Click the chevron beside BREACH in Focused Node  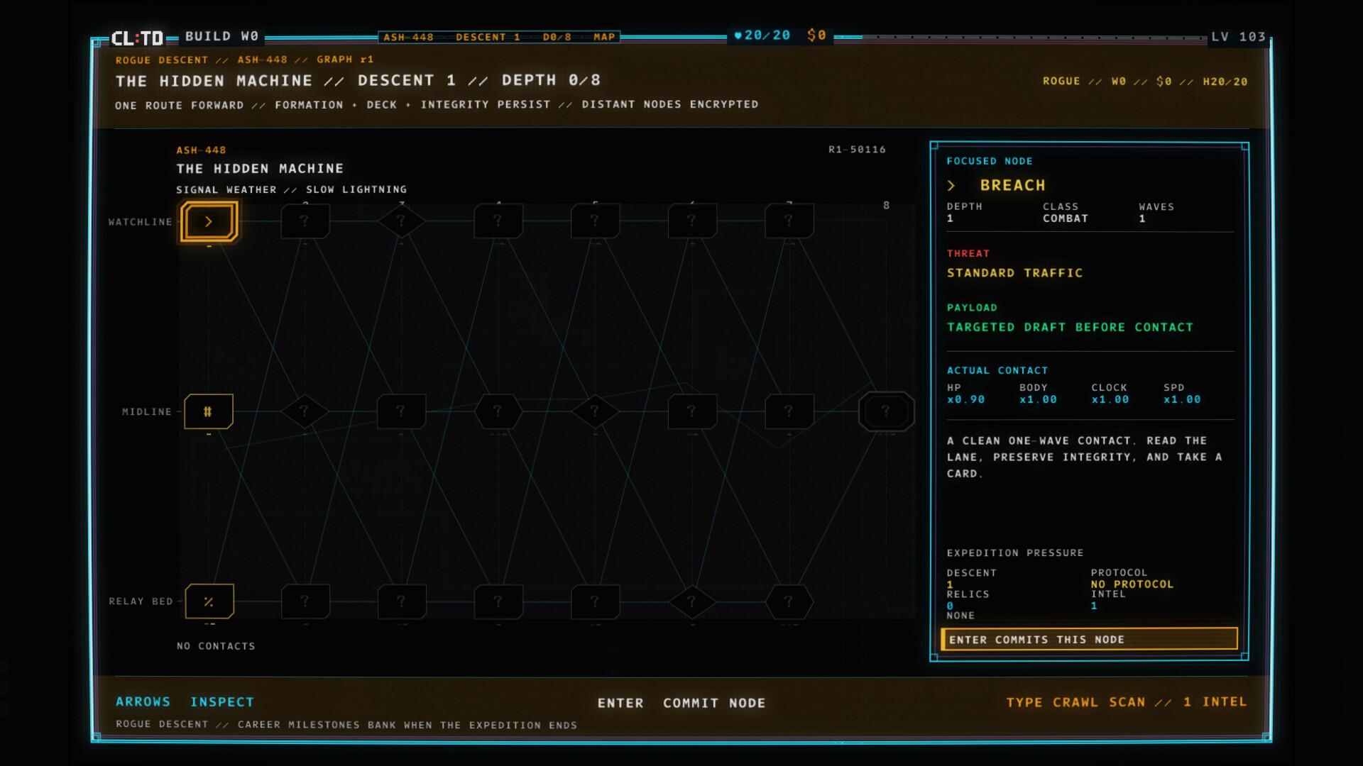pos(951,186)
